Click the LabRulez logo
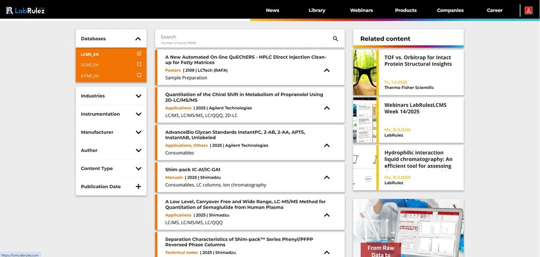This screenshot has width=540, height=257. [x=25, y=10]
